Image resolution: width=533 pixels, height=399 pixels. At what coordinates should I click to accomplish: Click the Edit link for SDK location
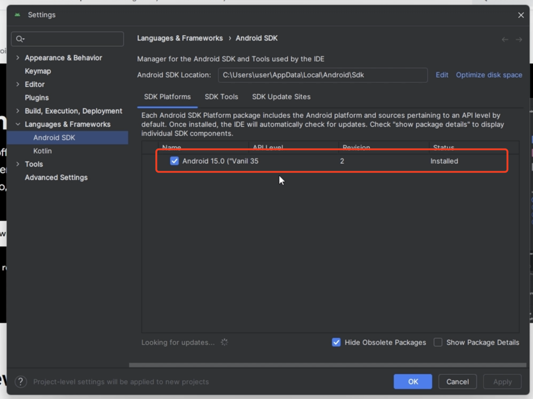coord(442,75)
